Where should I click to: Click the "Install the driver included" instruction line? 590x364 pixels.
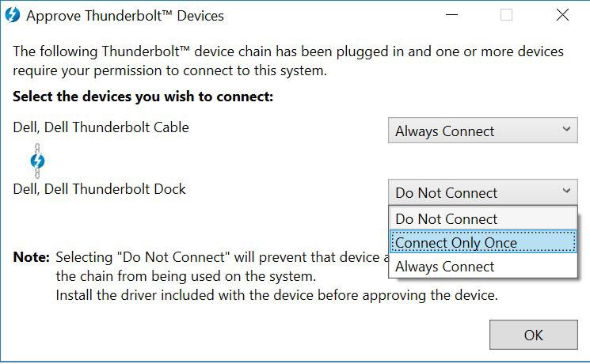pos(276,295)
